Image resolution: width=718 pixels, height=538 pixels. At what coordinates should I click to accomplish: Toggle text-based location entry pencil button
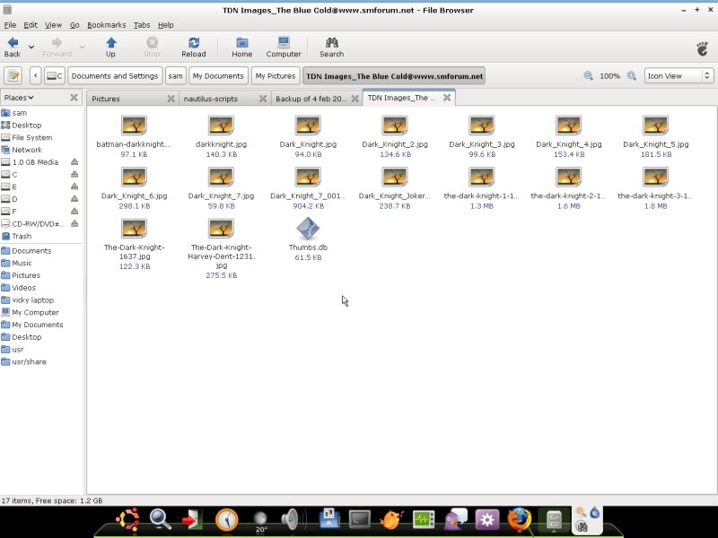point(13,76)
